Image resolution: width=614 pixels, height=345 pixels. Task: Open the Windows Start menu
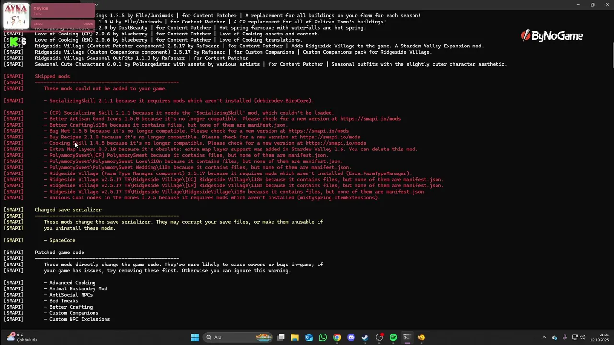click(195, 337)
